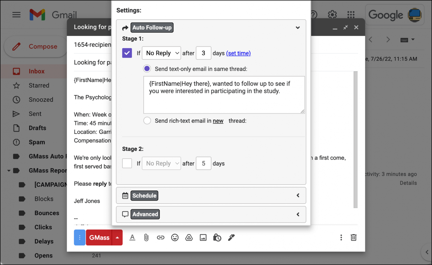
Task: Insert a photo into the email
Action: (x=203, y=237)
